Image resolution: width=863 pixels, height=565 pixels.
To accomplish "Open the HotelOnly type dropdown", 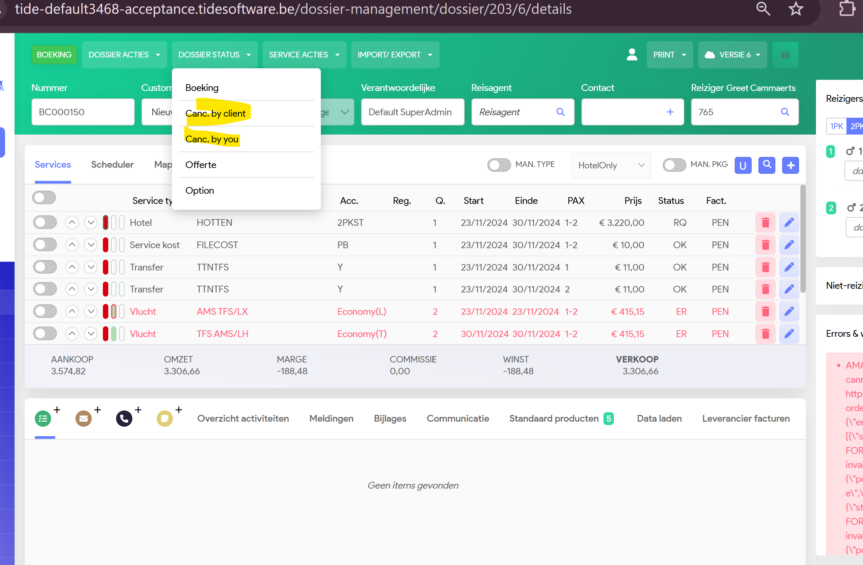I will 611,165.
